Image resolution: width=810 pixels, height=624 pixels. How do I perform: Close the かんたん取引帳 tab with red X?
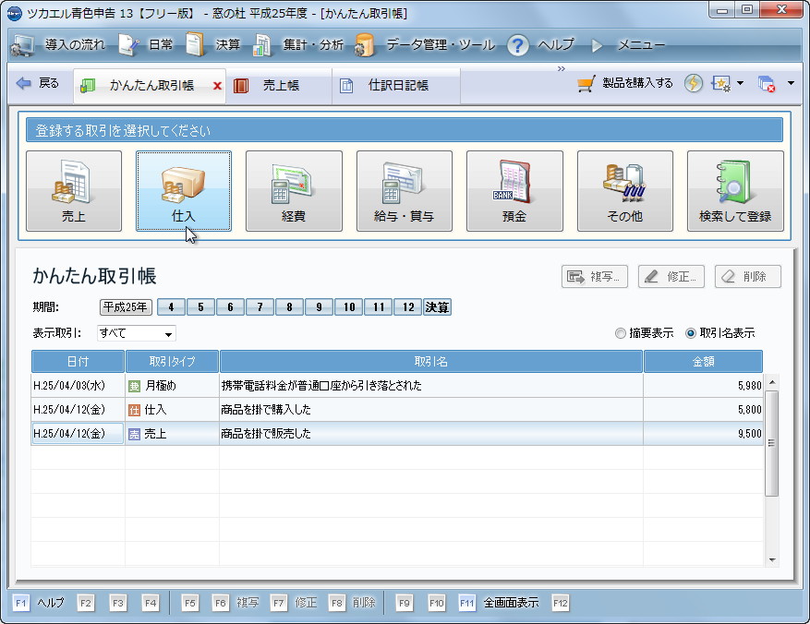click(217, 86)
